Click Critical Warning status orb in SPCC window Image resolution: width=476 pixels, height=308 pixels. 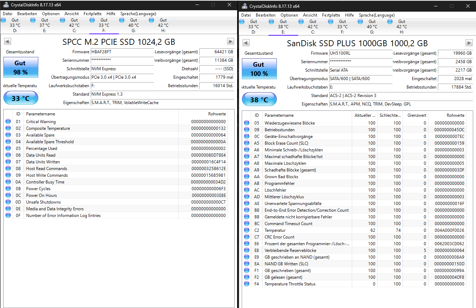point(8,122)
